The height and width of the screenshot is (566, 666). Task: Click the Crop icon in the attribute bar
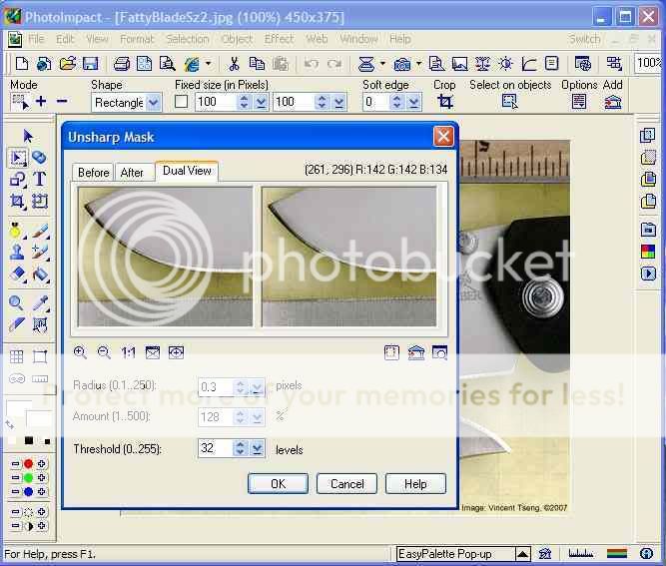click(x=445, y=102)
